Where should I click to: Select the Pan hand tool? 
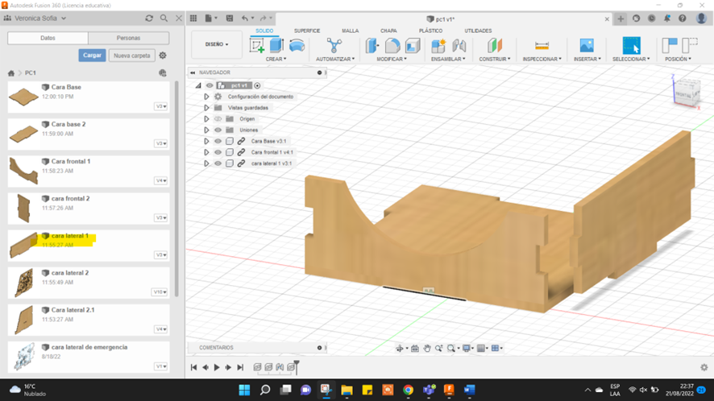point(426,348)
